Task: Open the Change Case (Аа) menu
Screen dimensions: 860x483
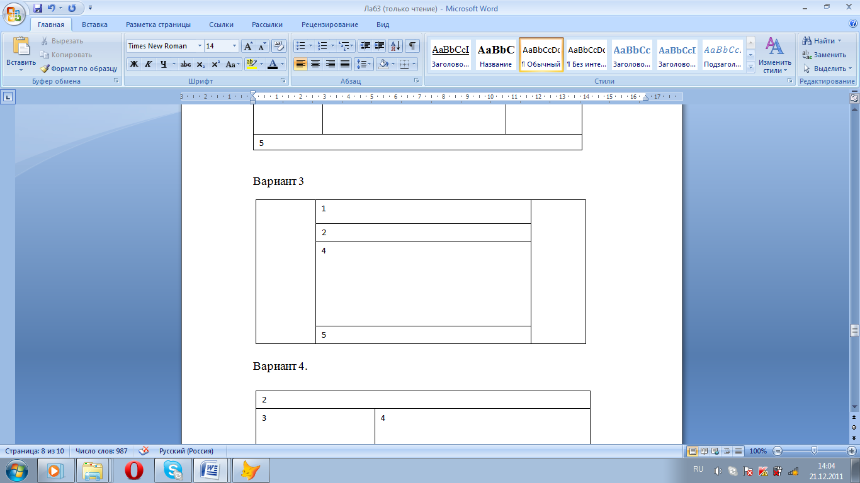Action: click(232, 64)
